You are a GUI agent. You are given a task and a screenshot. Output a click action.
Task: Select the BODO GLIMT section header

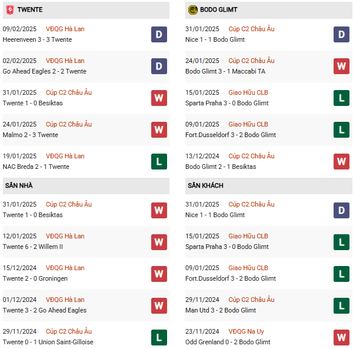click(x=221, y=10)
